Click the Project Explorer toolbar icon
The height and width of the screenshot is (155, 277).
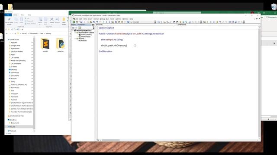click(x=116, y=22)
